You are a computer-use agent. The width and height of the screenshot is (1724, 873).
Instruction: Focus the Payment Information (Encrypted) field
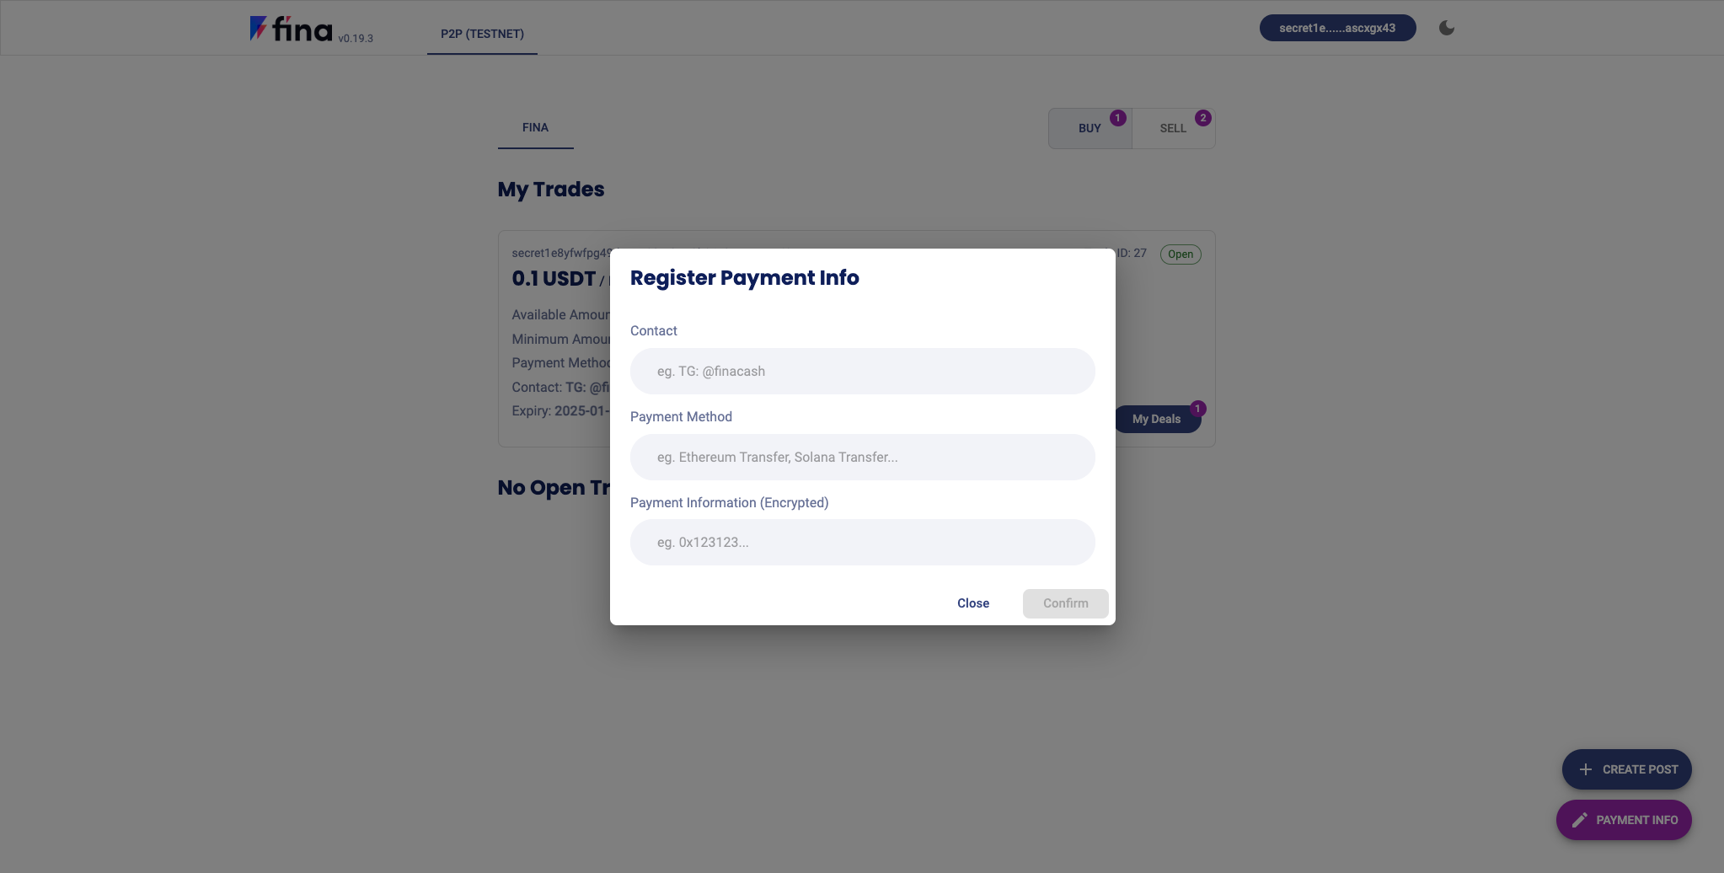[x=862, y=543]
